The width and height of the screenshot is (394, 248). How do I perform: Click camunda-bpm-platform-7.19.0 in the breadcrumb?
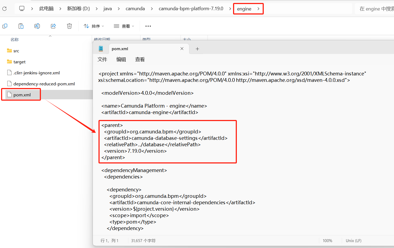[191, 9]
